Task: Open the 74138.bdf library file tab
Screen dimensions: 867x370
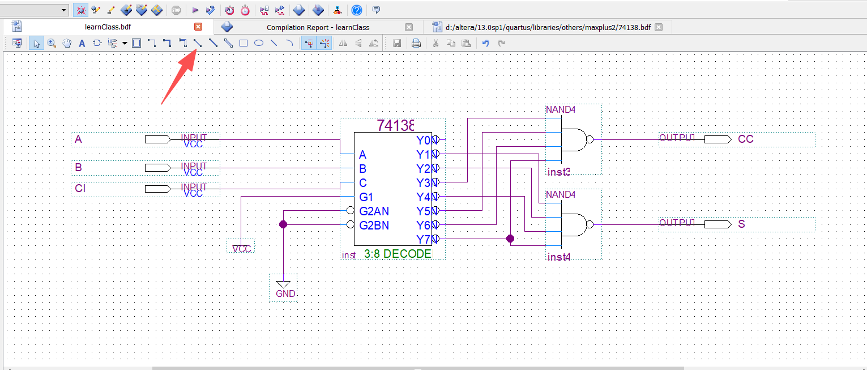Action: click(x=548, y=27)
